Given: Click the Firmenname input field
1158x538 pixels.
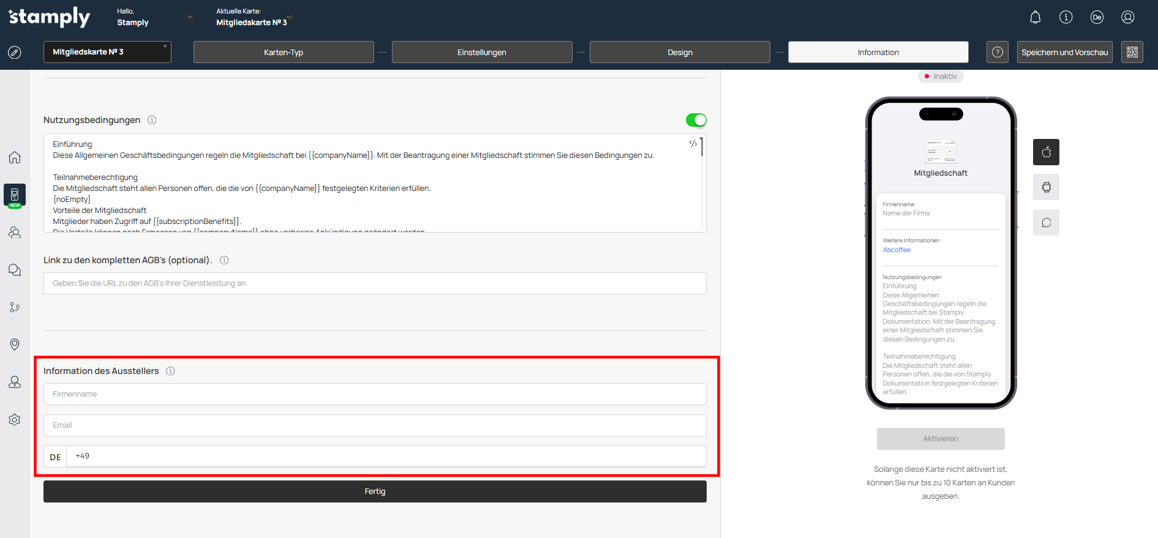Looking at the screenshot, I should (x=375, y=394).
